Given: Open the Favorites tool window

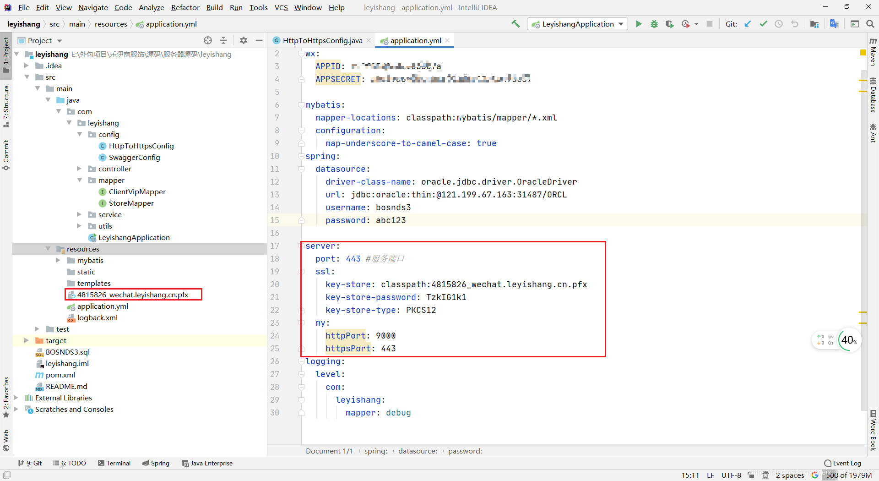Looking at the screenshot, I should point(6,398).
